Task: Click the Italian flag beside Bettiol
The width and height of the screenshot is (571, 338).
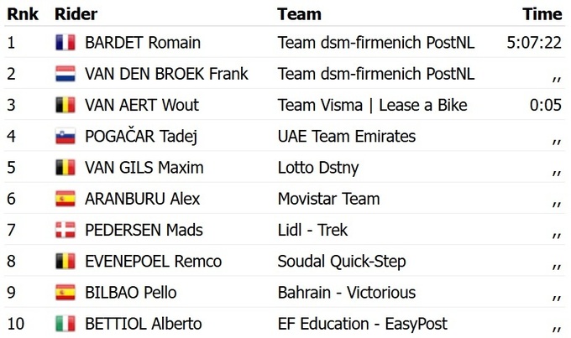Action: 65,324
